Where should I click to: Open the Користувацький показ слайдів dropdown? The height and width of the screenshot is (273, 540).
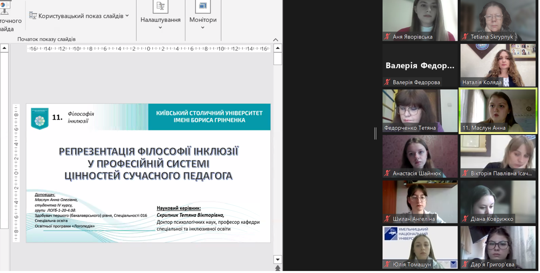coord(127,16)
